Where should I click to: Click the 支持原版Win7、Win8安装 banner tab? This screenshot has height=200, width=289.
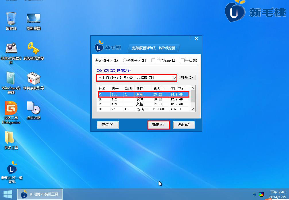point(153,48)
